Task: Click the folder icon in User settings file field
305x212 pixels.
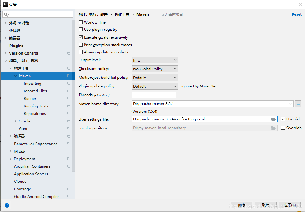Action: (274, 119)
